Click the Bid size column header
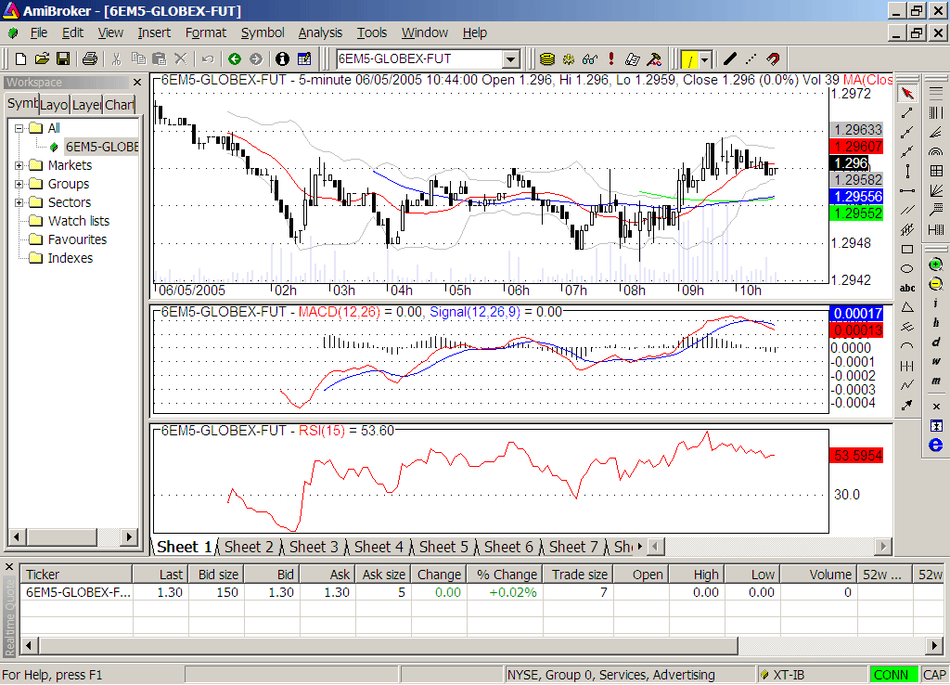The width and height of the screenshot is (950, 685). (x=214, y=575)
